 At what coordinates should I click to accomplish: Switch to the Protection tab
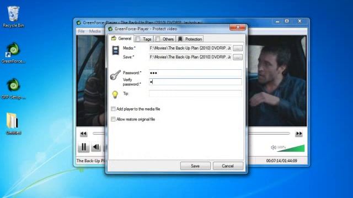(x=190, y=39)
